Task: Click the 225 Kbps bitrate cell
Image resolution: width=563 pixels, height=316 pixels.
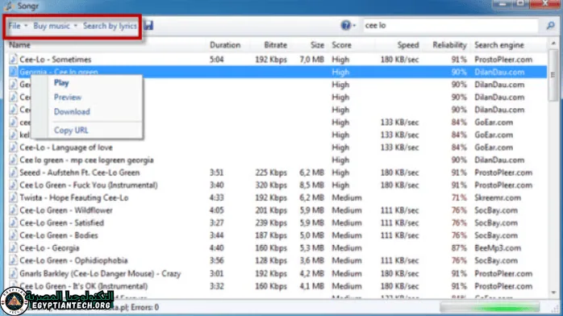Action: (x=271, y=173)
